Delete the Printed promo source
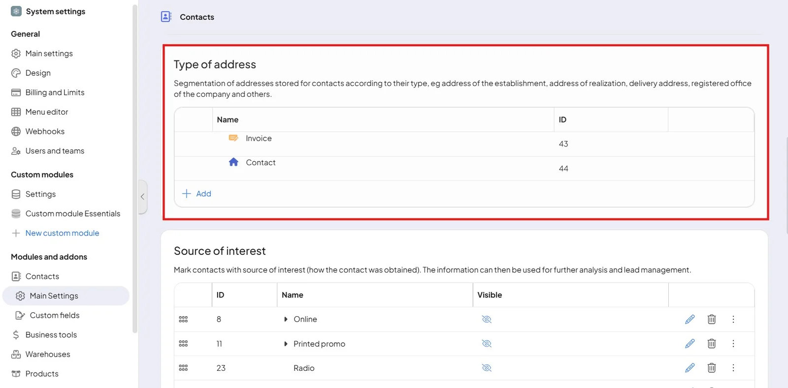Screen dimensions: 788x388 pyautogui.click(x=712, y=344)
